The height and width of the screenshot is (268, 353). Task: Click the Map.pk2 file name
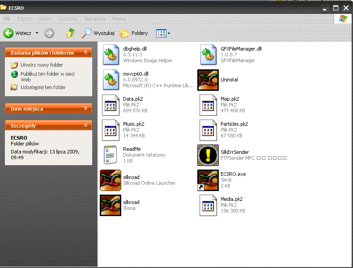[230, 99]
